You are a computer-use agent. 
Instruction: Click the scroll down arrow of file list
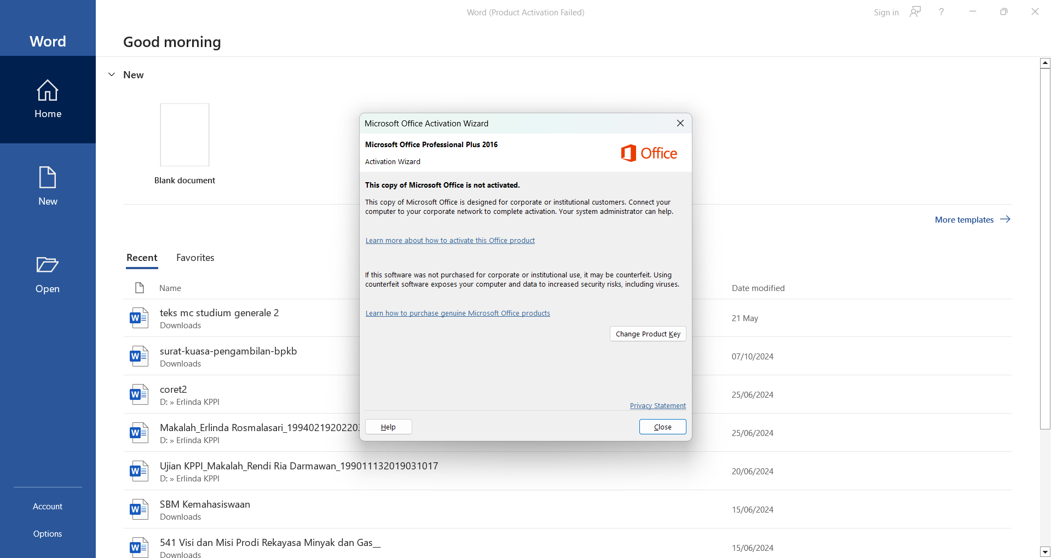1045,552
